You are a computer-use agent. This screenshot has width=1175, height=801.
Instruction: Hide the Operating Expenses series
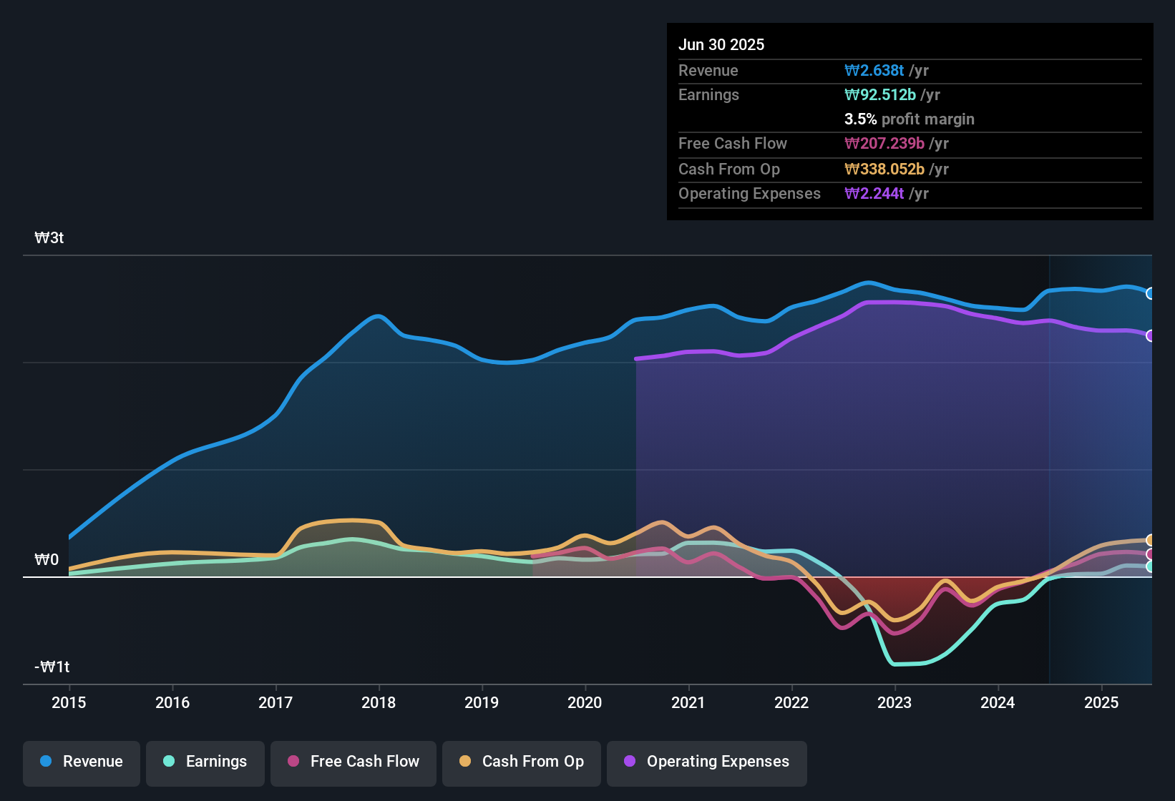[x=707, y=762]
